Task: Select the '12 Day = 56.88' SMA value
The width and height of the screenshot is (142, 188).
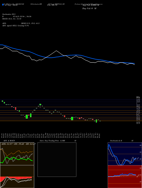Action: [11, 5]
